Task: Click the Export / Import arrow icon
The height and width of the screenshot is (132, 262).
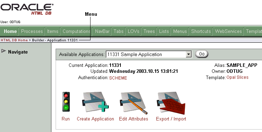Action: (x=171, y=103)
